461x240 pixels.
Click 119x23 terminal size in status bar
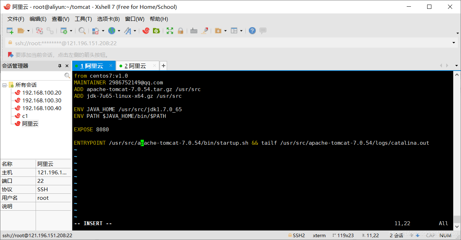point(343,235)
